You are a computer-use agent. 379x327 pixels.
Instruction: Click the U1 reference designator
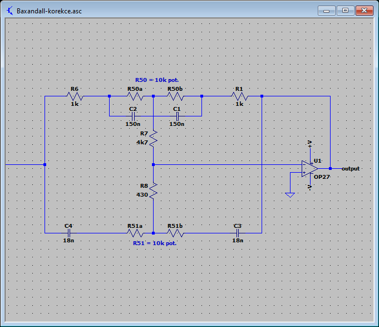(x=318, y=161)
